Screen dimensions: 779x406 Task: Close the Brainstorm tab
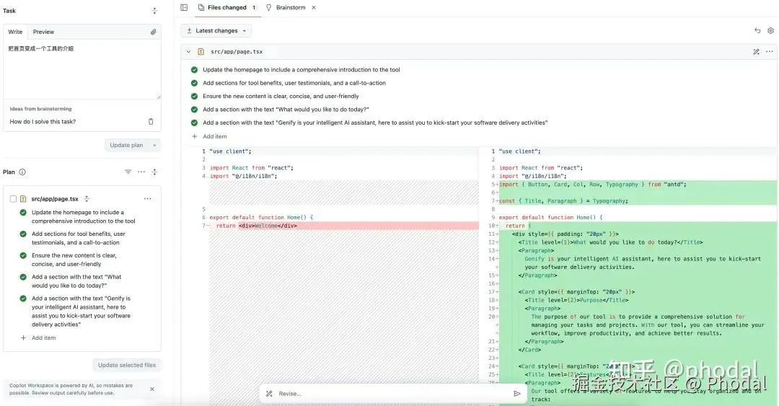tap(314, 7)
